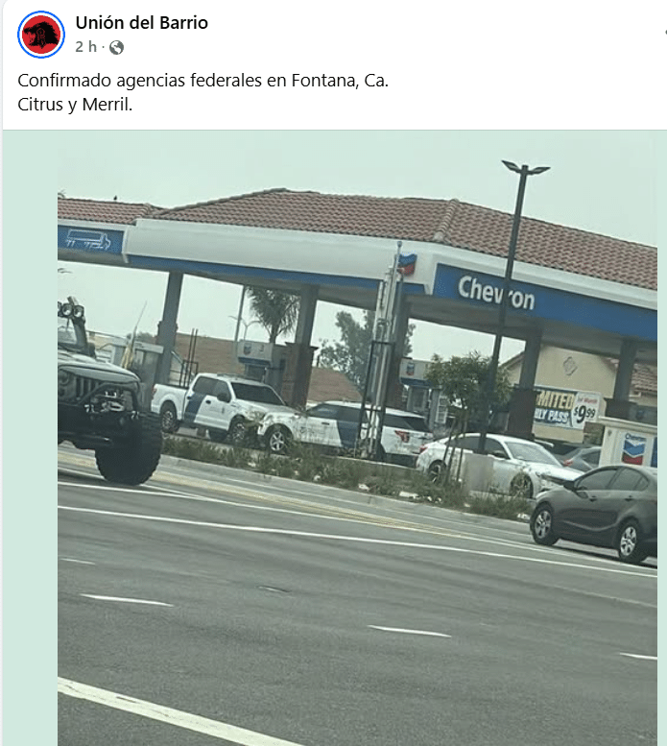Open Unión del Barrio profile picture
Screen dimensions: 667x746
coord(41,35)
